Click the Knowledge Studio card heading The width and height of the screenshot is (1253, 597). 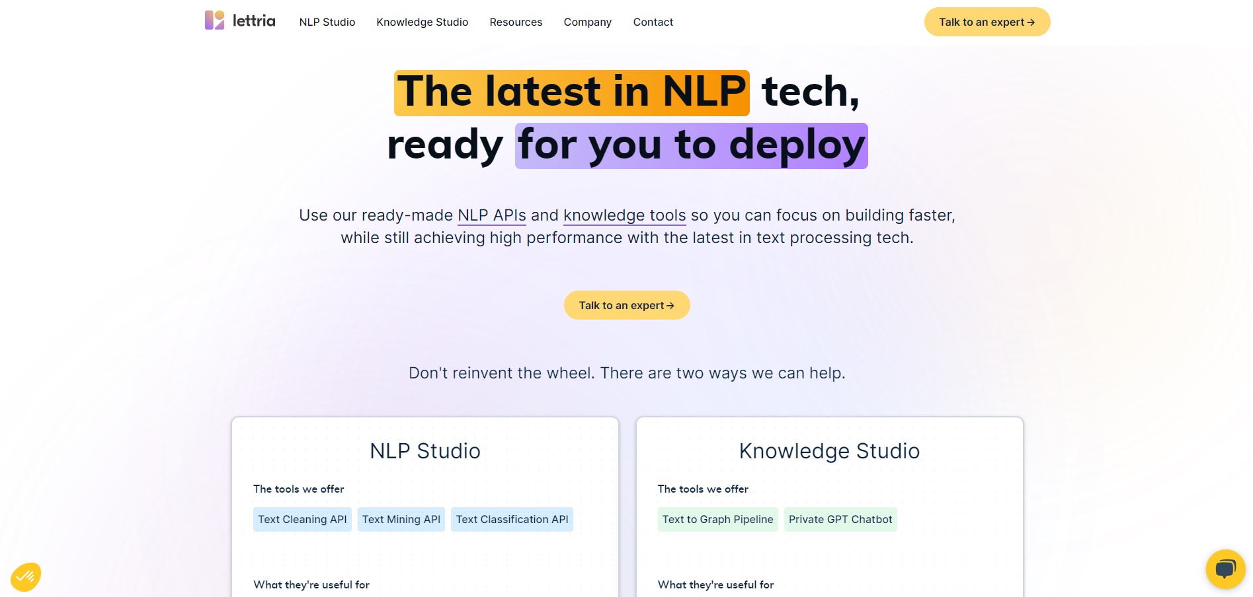click(x=829, y=451)
